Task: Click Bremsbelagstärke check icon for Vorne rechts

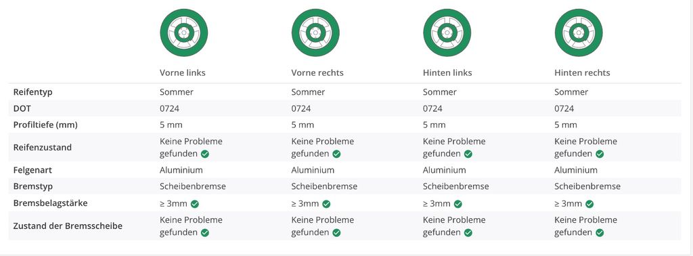Action: pyautogui.click(x=326, y=204)
